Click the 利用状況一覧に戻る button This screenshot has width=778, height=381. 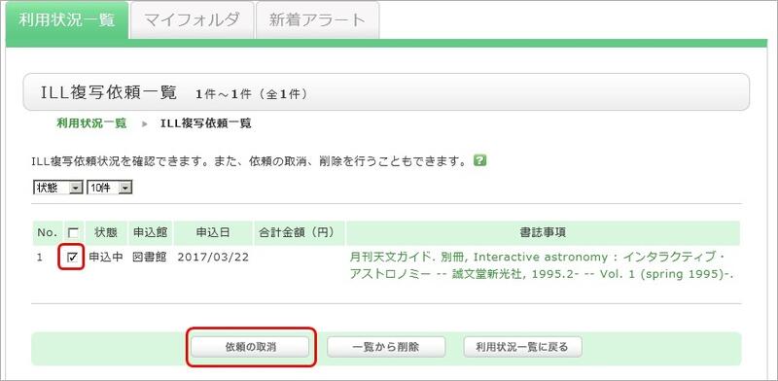522,347
